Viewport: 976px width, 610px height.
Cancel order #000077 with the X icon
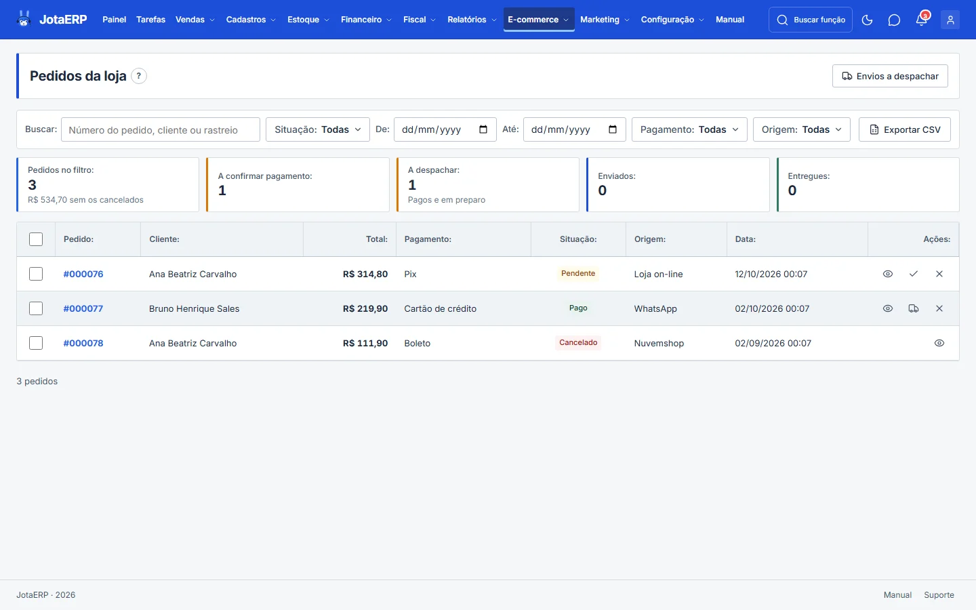939,308
